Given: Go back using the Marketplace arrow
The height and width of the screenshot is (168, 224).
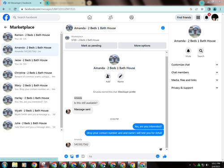Looking at the screenshot, I should pos(6,27).
